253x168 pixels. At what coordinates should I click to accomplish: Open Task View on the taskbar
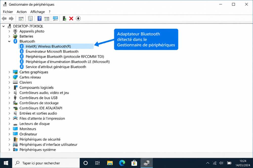(97, 163)
